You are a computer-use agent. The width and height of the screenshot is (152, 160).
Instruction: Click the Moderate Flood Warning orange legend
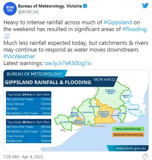[x=128, y=135]
